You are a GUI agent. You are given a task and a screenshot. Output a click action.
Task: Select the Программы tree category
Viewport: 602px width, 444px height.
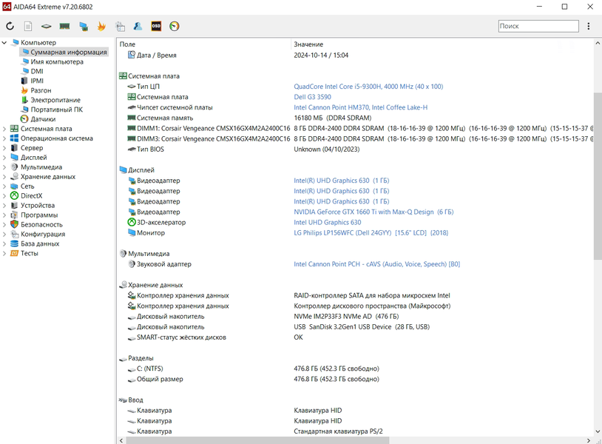(39, 215)
